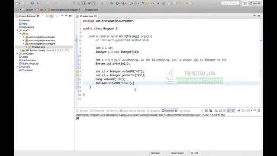Click src in the breadcrumb
The width and height of the screenshot is (277, 156).
pyautogui.click(x=42, y=10)
